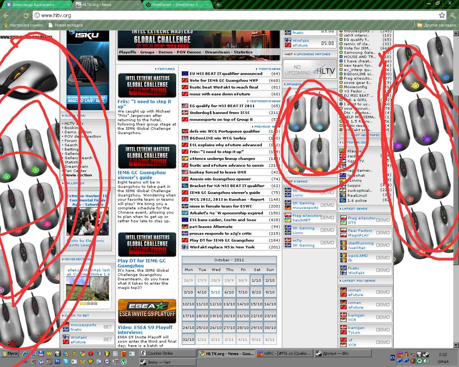Open the Новая вкладка bookmark

click(65, 25)
